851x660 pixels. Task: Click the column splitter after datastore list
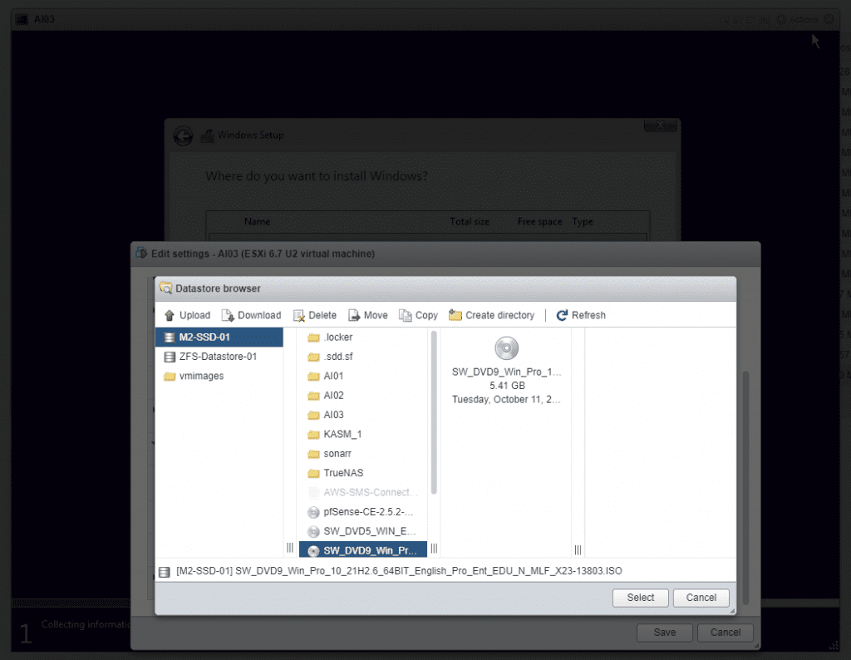pyautogui.click(x=290, y=548)
